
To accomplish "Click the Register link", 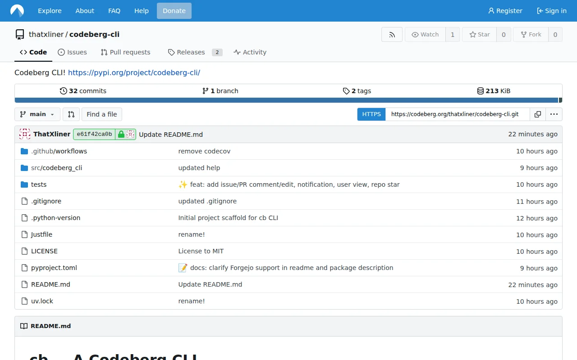I will point(505,11).
